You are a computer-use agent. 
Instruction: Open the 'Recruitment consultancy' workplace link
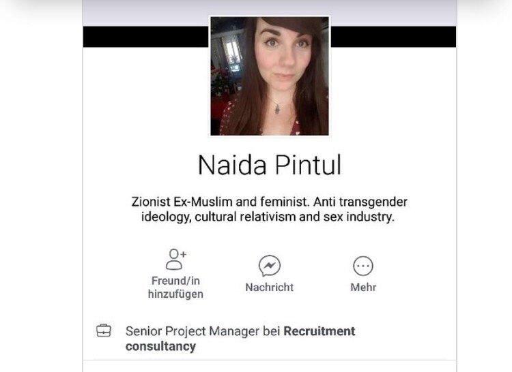coord(240,339)
